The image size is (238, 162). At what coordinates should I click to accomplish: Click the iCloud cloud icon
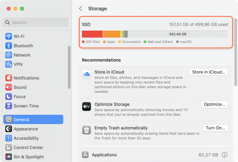point(87,74)
